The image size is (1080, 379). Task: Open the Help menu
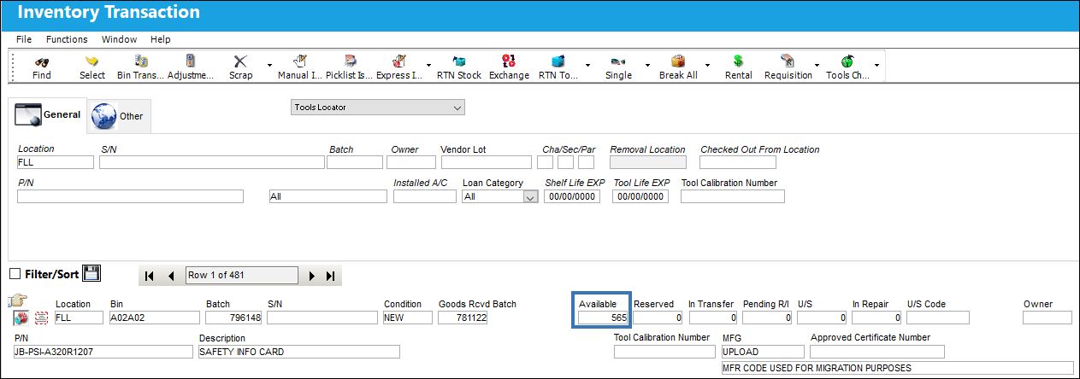[161, 39]
